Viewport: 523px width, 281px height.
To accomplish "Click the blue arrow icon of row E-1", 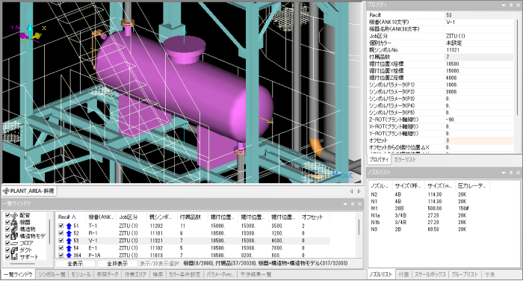I will (69, 248).
